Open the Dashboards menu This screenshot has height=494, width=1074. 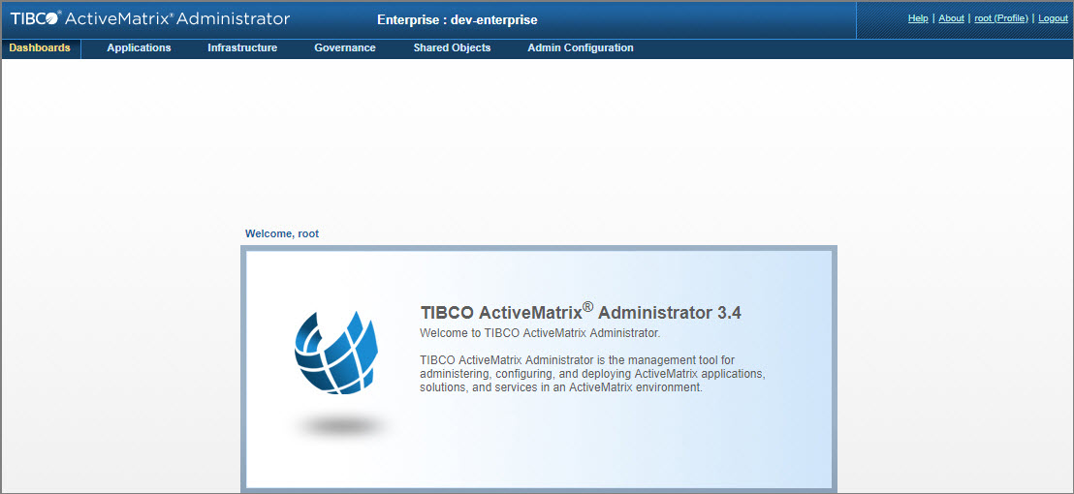40,47
